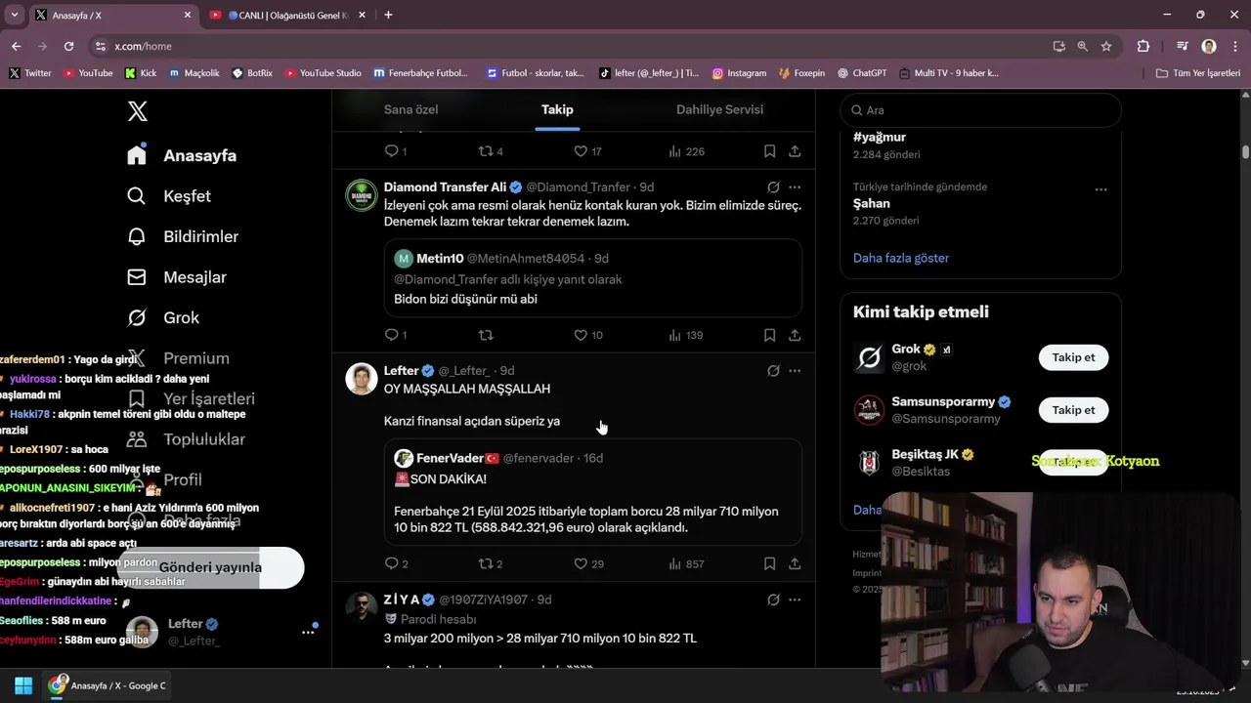
Task: Open Mesajlar in sidebar
Action: pyautogui.click(x=177, y=277)
